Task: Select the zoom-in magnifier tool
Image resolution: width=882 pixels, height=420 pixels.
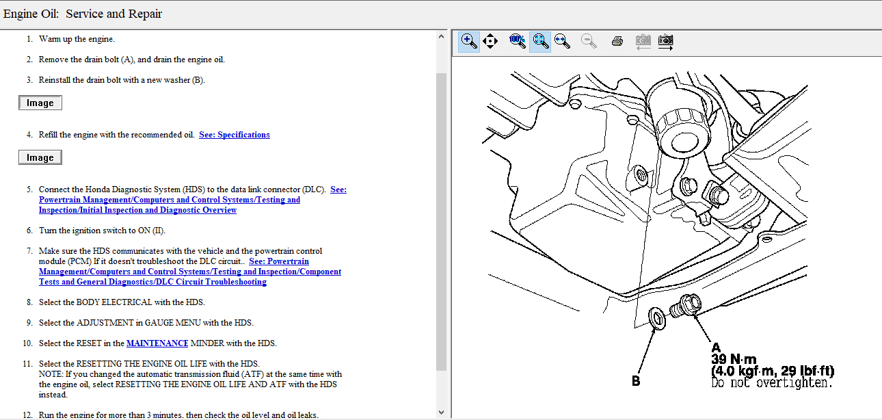Action: [469, 41]
